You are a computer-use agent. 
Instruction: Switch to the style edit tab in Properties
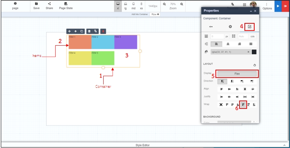(249, 27)
